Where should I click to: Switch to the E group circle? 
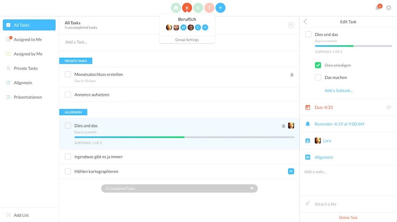click(x=198, y=8)
